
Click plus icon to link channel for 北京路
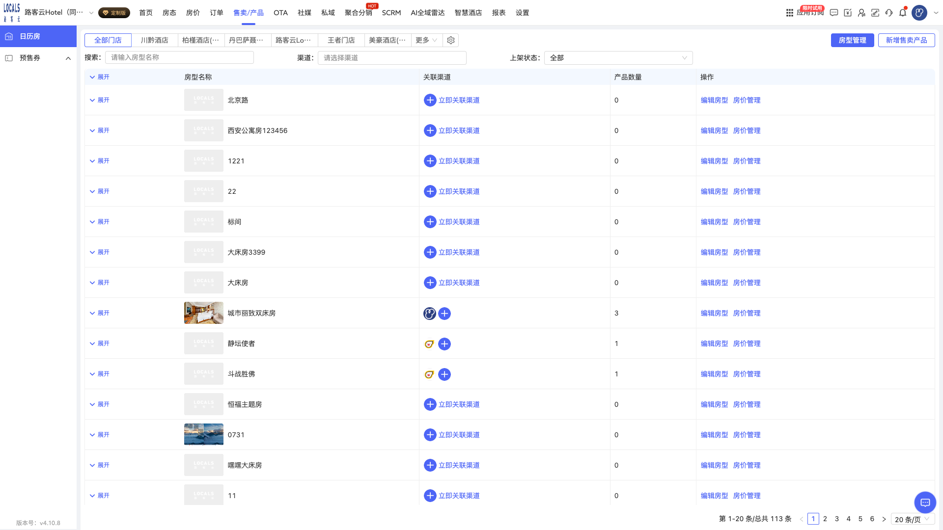tap(430, 100)
